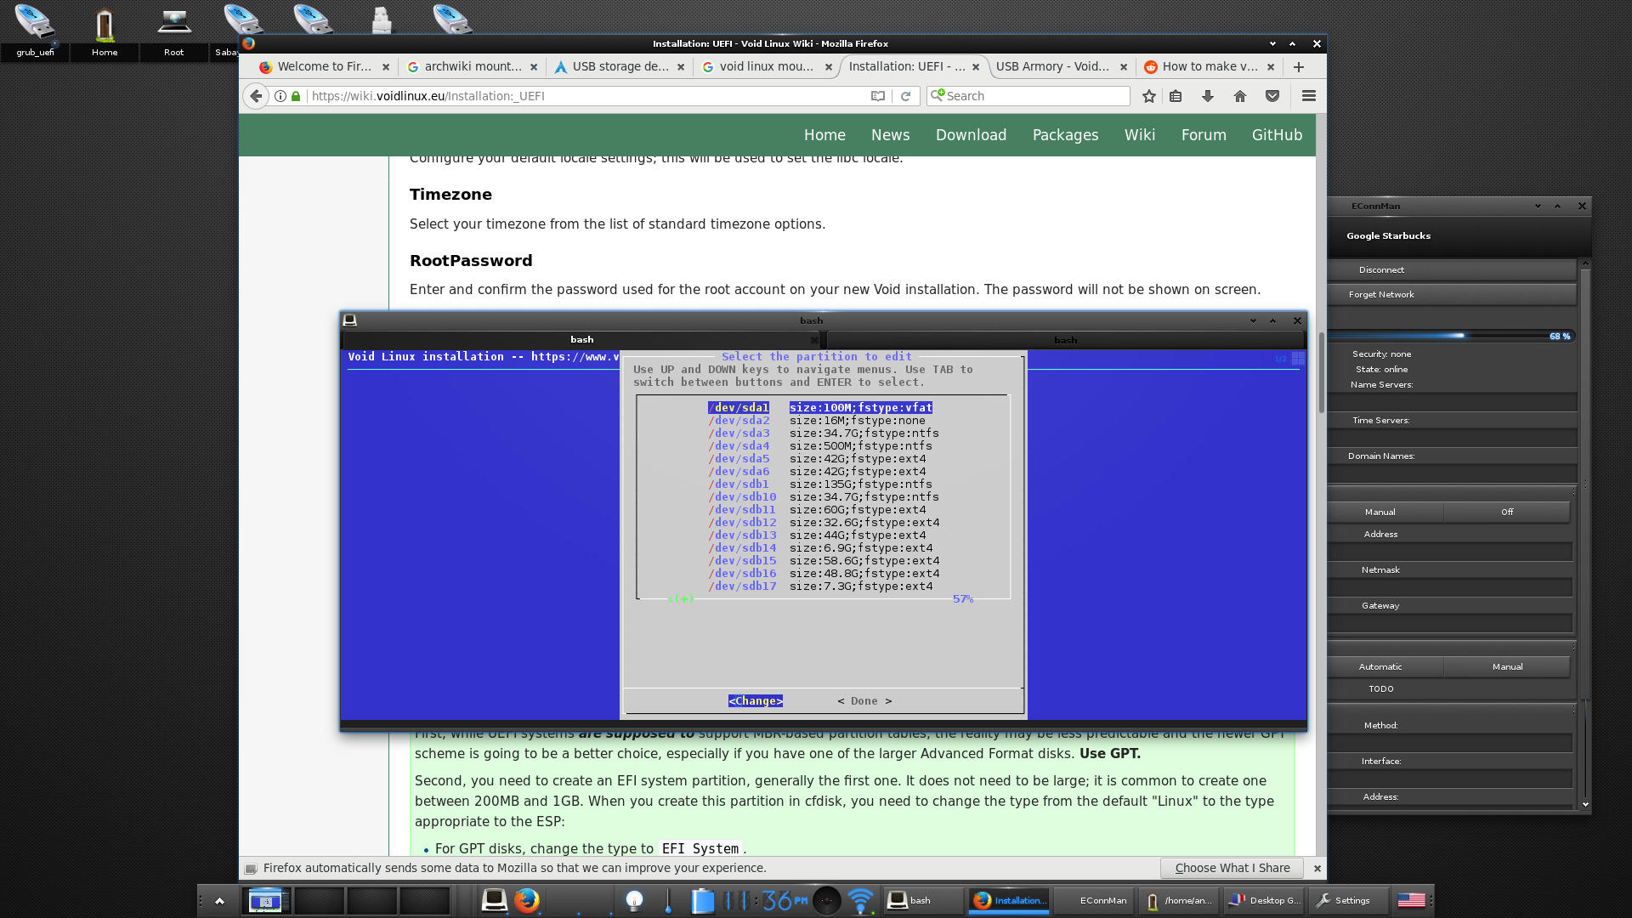This screenshot has height=918, width=1632.
Task: Select the /dev/sda5 partition row
Action: [818, 459]
